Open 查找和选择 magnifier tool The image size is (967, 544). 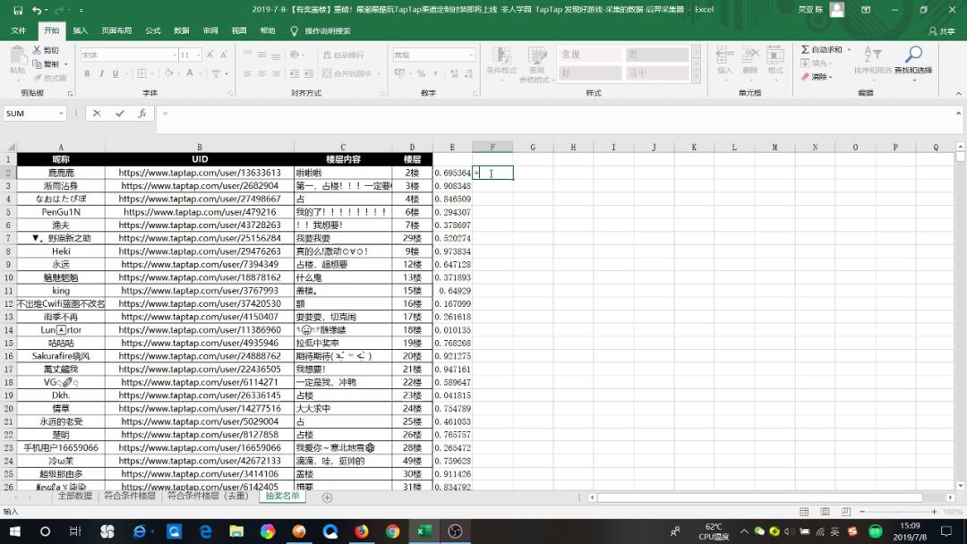click(x=912, y=59)
